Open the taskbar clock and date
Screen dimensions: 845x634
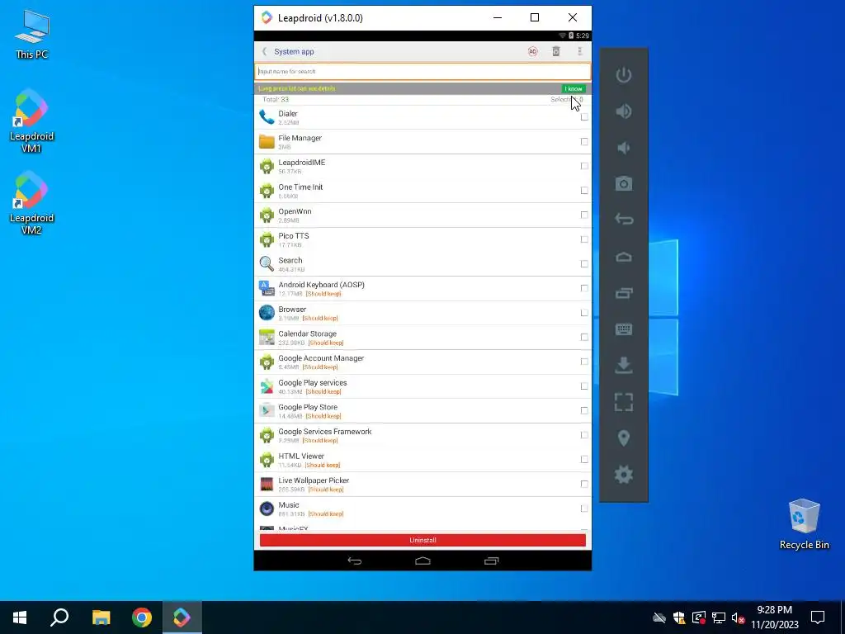774,617
